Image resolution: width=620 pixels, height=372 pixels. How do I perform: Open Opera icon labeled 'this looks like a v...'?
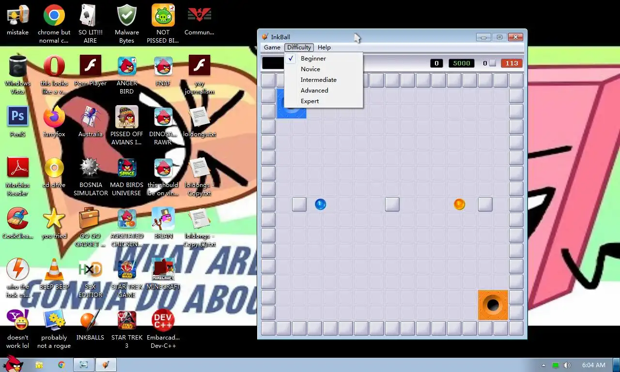coord(54,74)
